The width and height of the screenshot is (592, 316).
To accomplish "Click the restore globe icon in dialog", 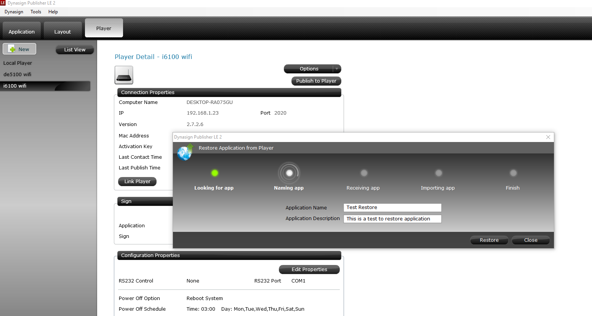I will 186,152.
